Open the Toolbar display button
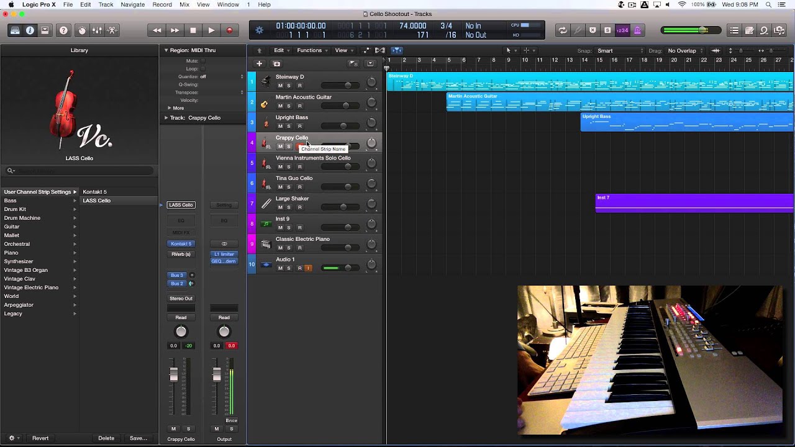 point(45,30)
